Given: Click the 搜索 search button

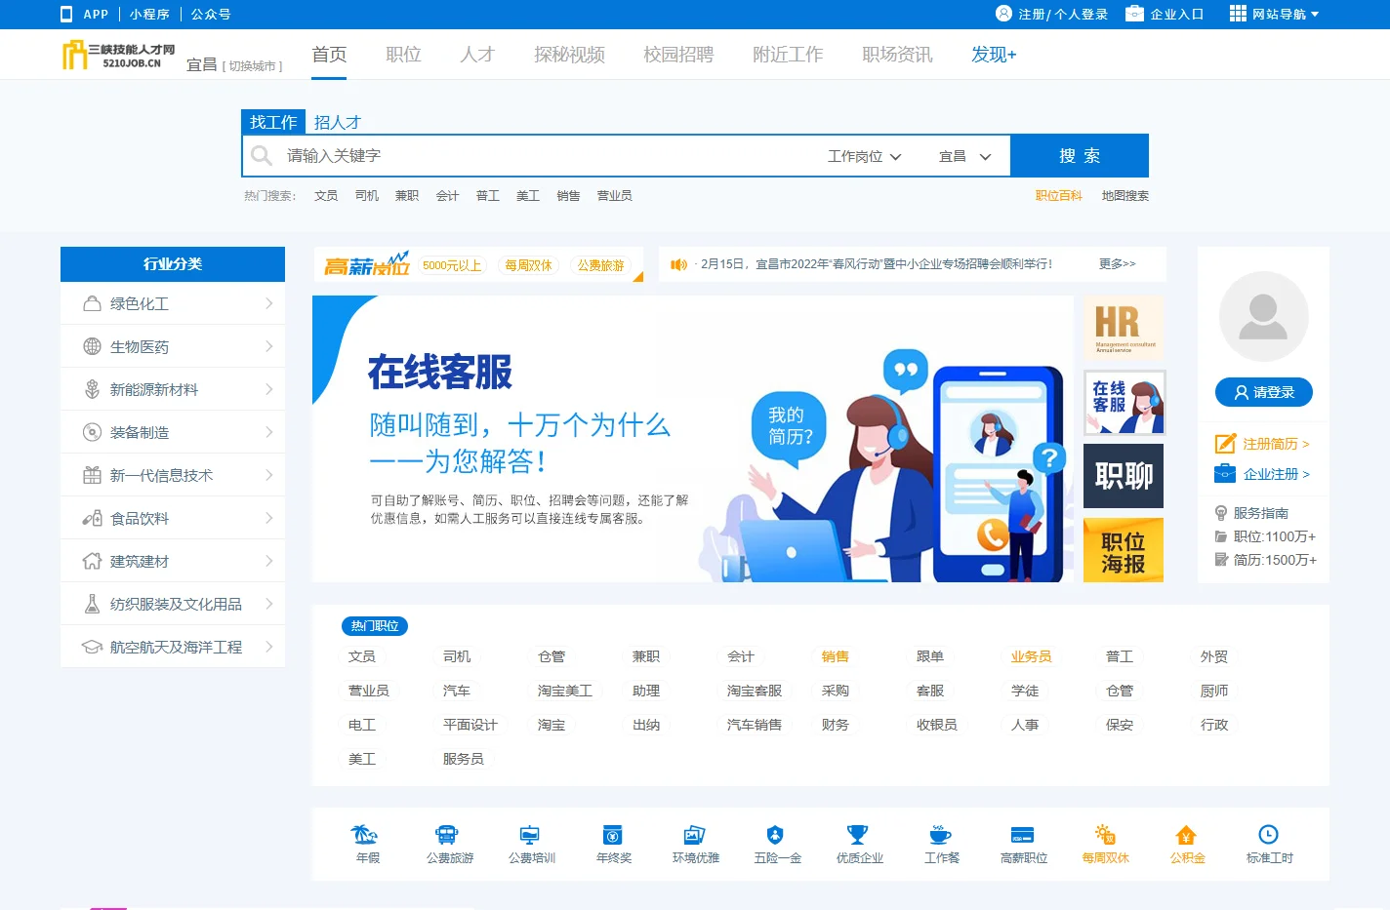Looking at the screenshot, I should pyautogui.click(x=1080, y=156).
